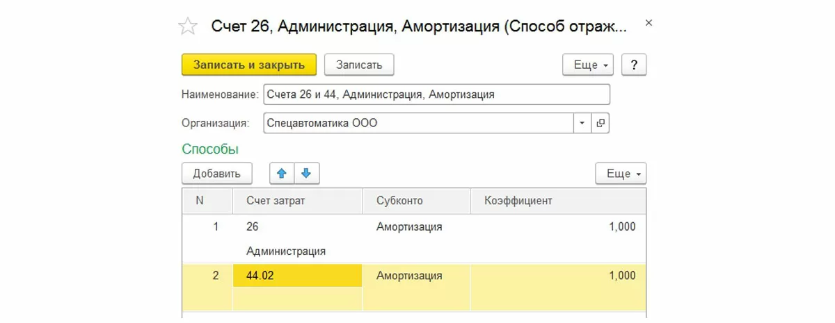The height and width of the screenshot is (323, 835).
Task: Close the form with the X icon
Action: (x=649, y=24)
